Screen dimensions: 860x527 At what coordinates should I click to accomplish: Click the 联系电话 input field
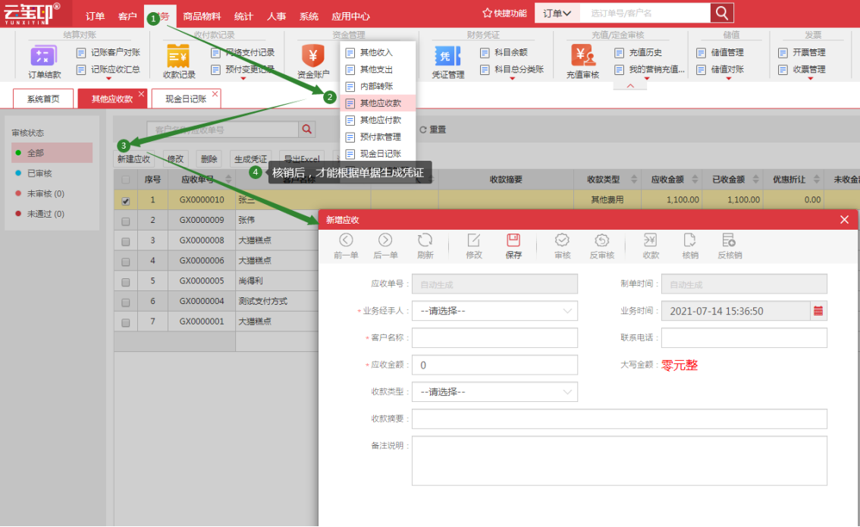(744, 337)
